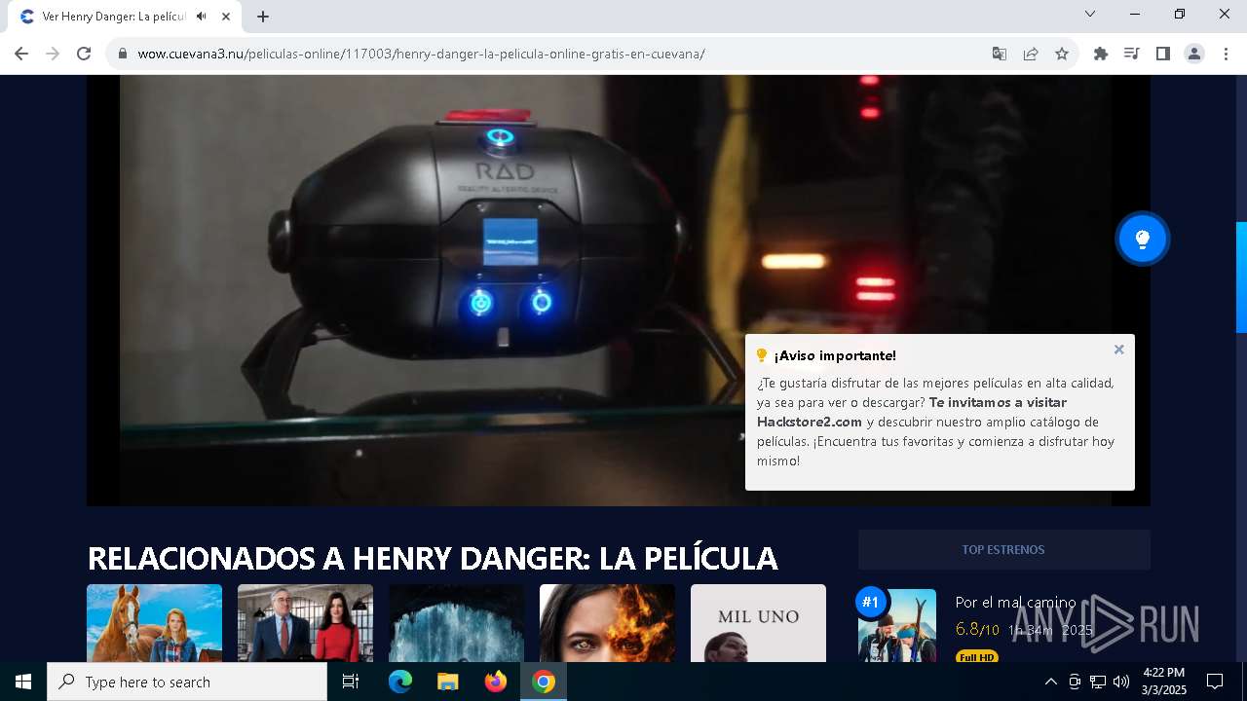View site security lock information
This screenshot has height=701, width=1247.
pos(123,54)
